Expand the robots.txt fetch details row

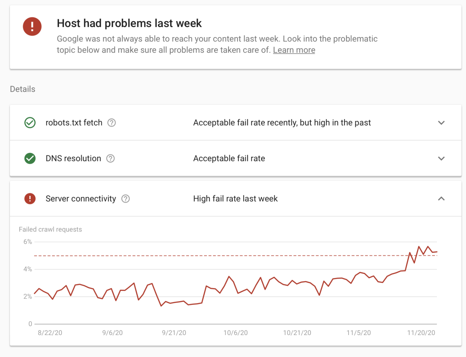(x=441, y=123)
